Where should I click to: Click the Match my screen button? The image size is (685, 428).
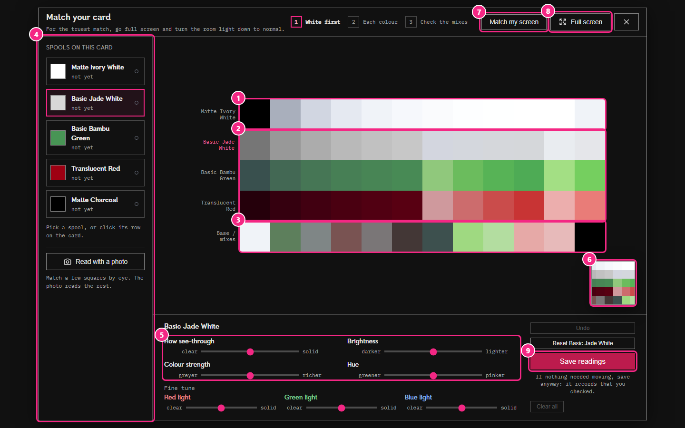[x=514, y=22]
